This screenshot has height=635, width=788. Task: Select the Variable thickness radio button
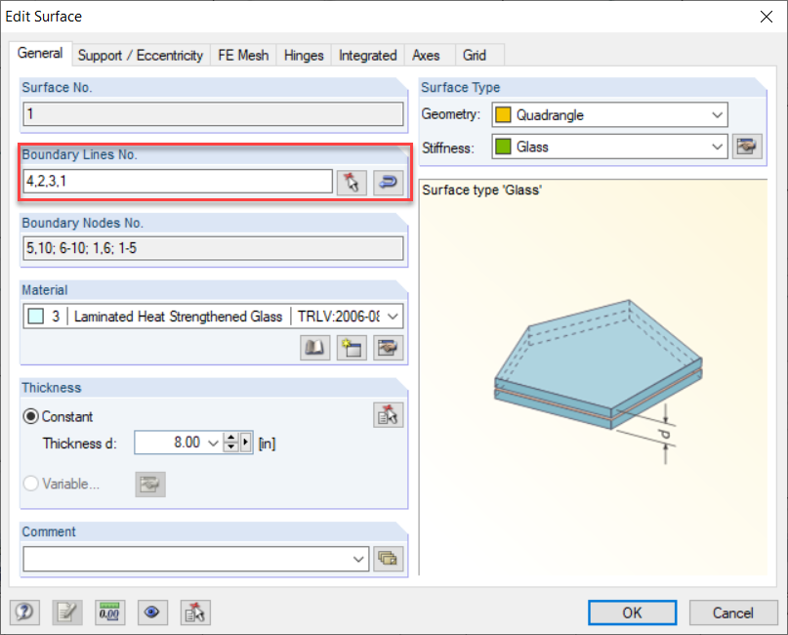31,484
